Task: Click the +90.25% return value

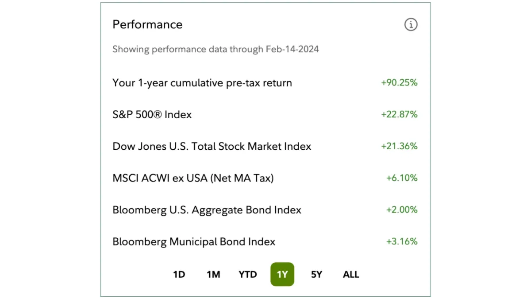Action: tap(400, 82)
